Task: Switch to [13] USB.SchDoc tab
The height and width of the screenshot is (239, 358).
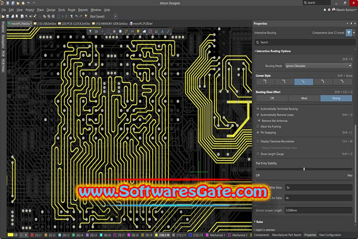Action: pyautogui.click(x=45, y=23)
